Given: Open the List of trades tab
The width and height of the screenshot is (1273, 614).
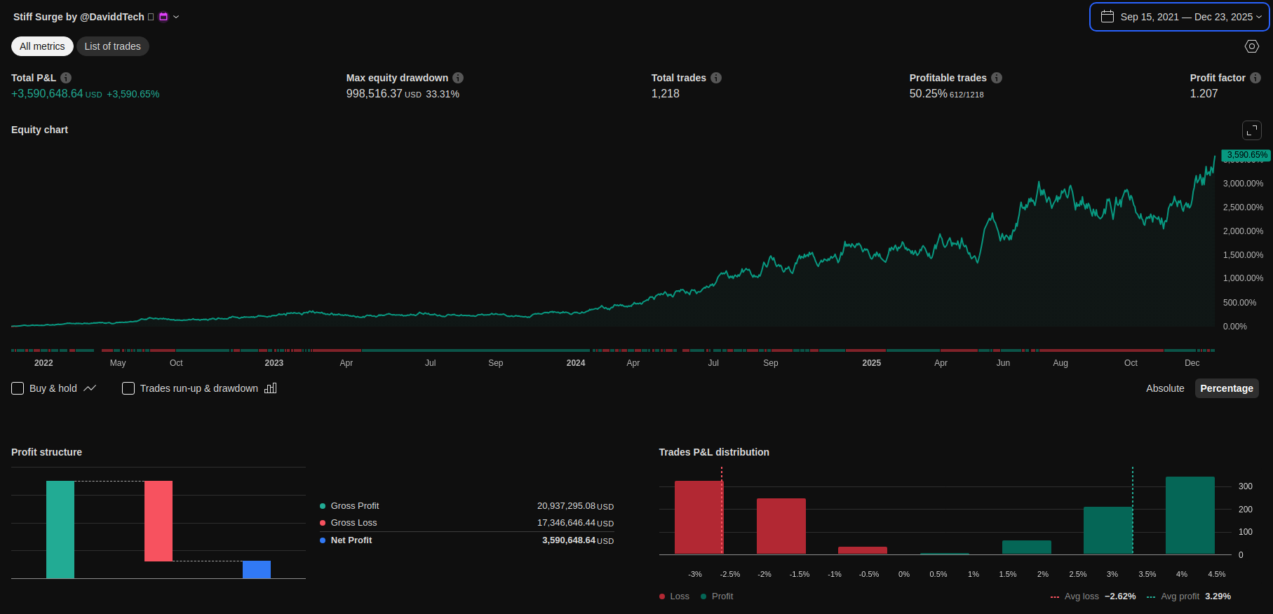Looking at the screenshot, I should tap(113, 46).
